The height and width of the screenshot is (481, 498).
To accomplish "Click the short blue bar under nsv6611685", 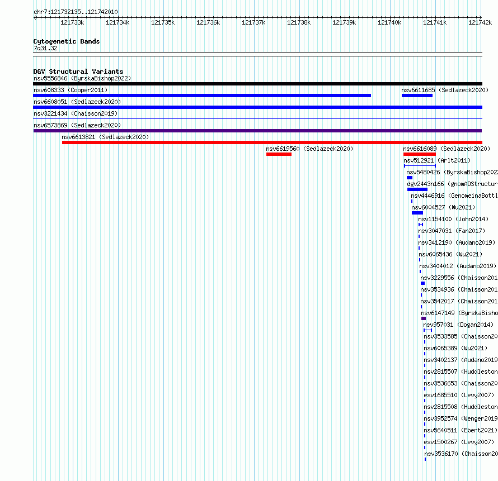I will [417, 96].
